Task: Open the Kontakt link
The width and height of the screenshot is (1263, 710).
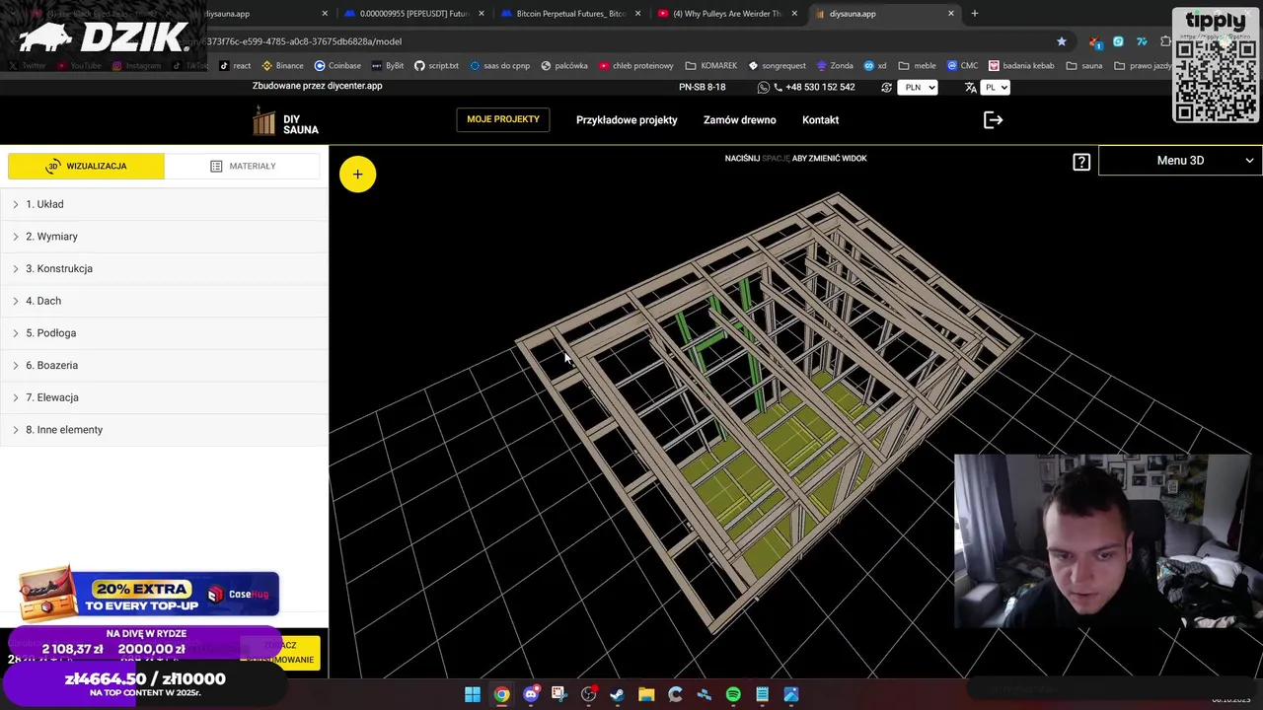Action: tap(820, 120)
